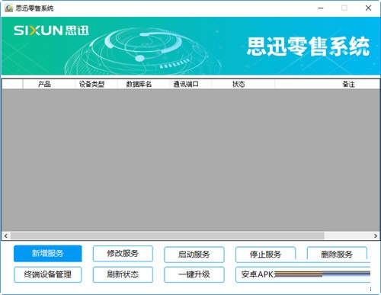Screen dimensions: 381x295
Task: Stop service via 停止服务 button
Action: click(x=265, y=255)
